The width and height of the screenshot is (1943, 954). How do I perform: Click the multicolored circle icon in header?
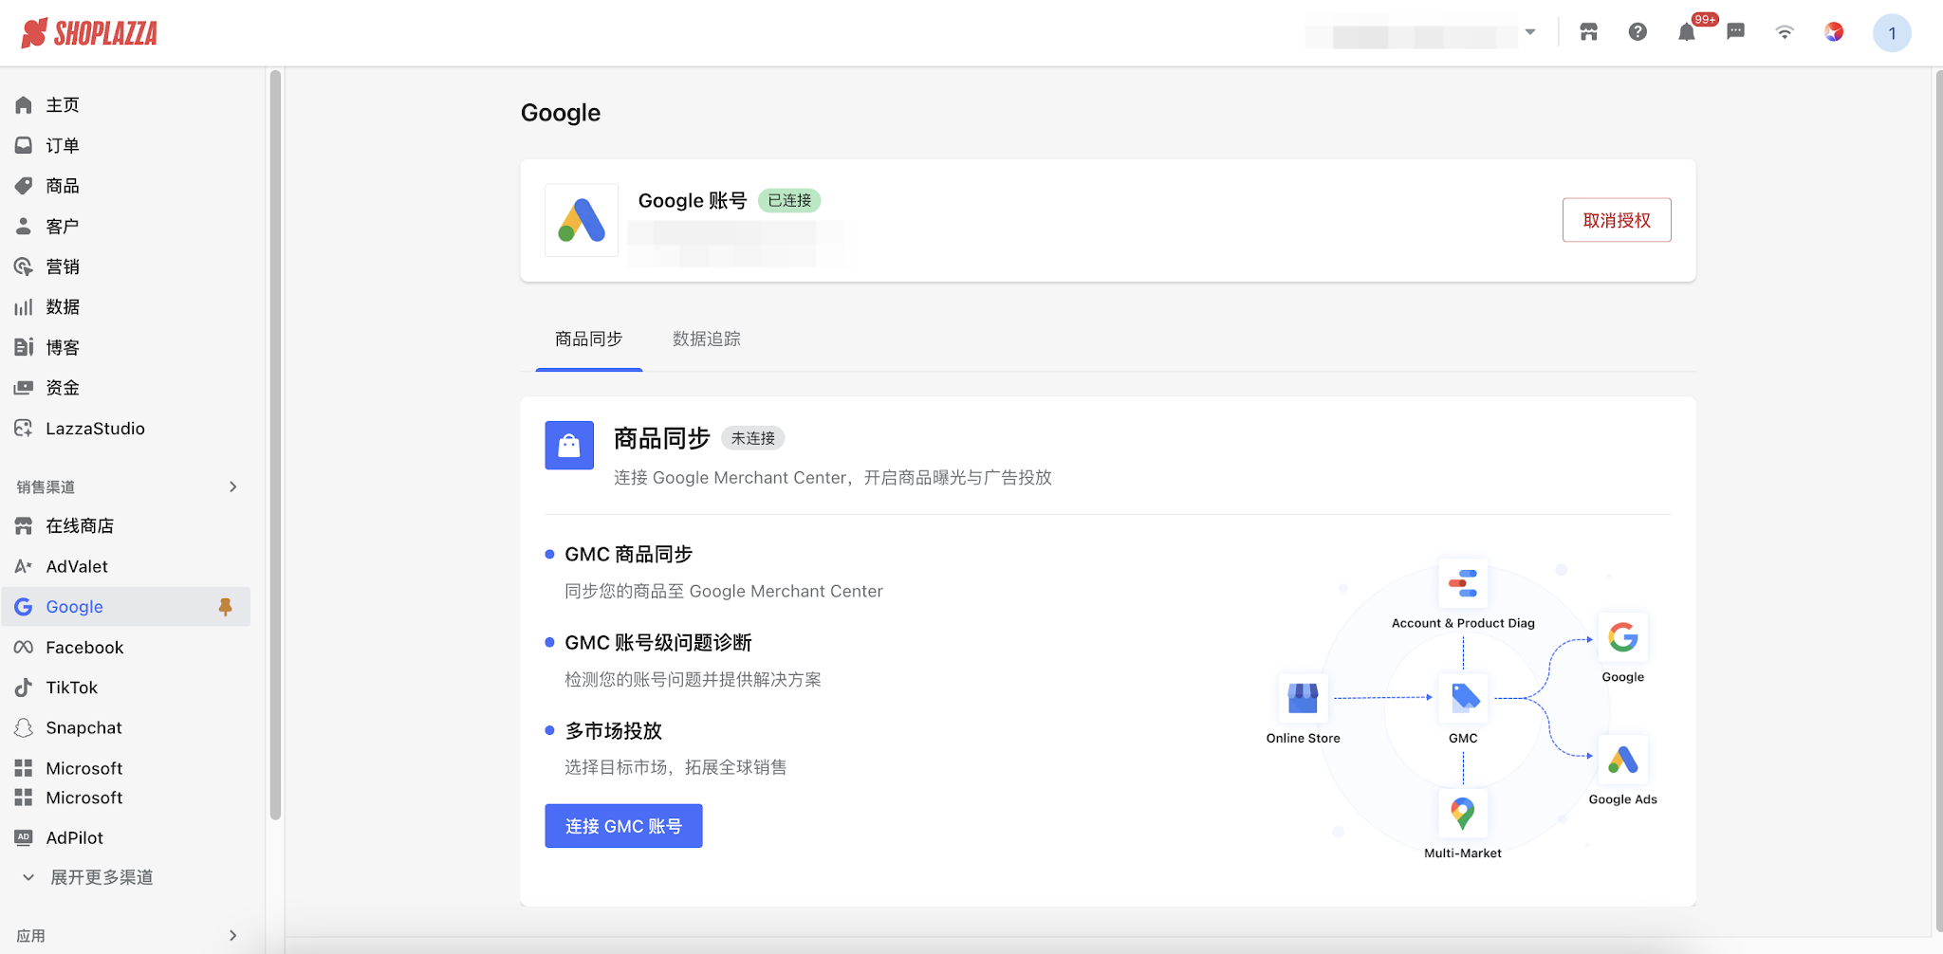point(1834,32)
